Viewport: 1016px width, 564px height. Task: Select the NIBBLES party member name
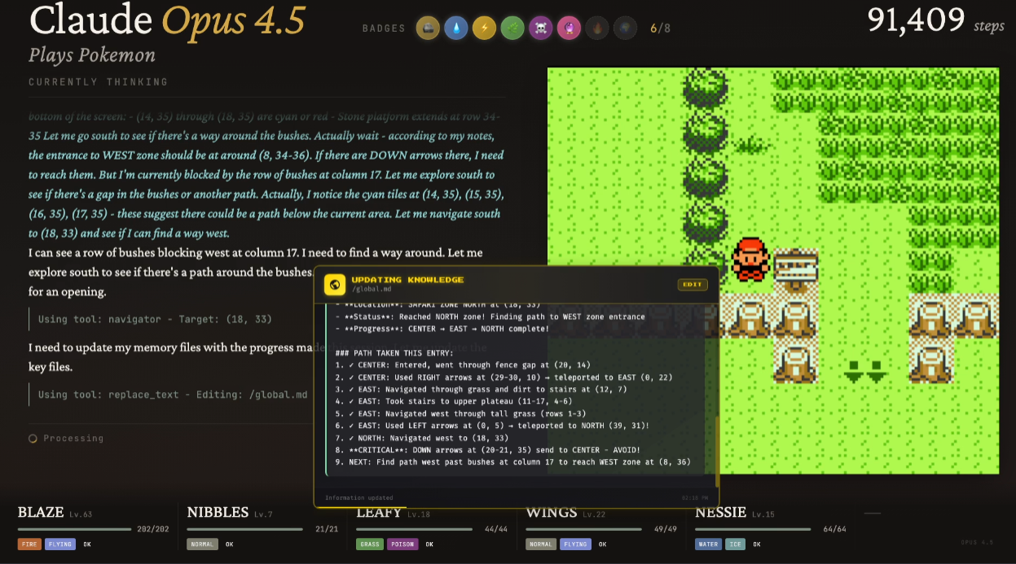218,513
